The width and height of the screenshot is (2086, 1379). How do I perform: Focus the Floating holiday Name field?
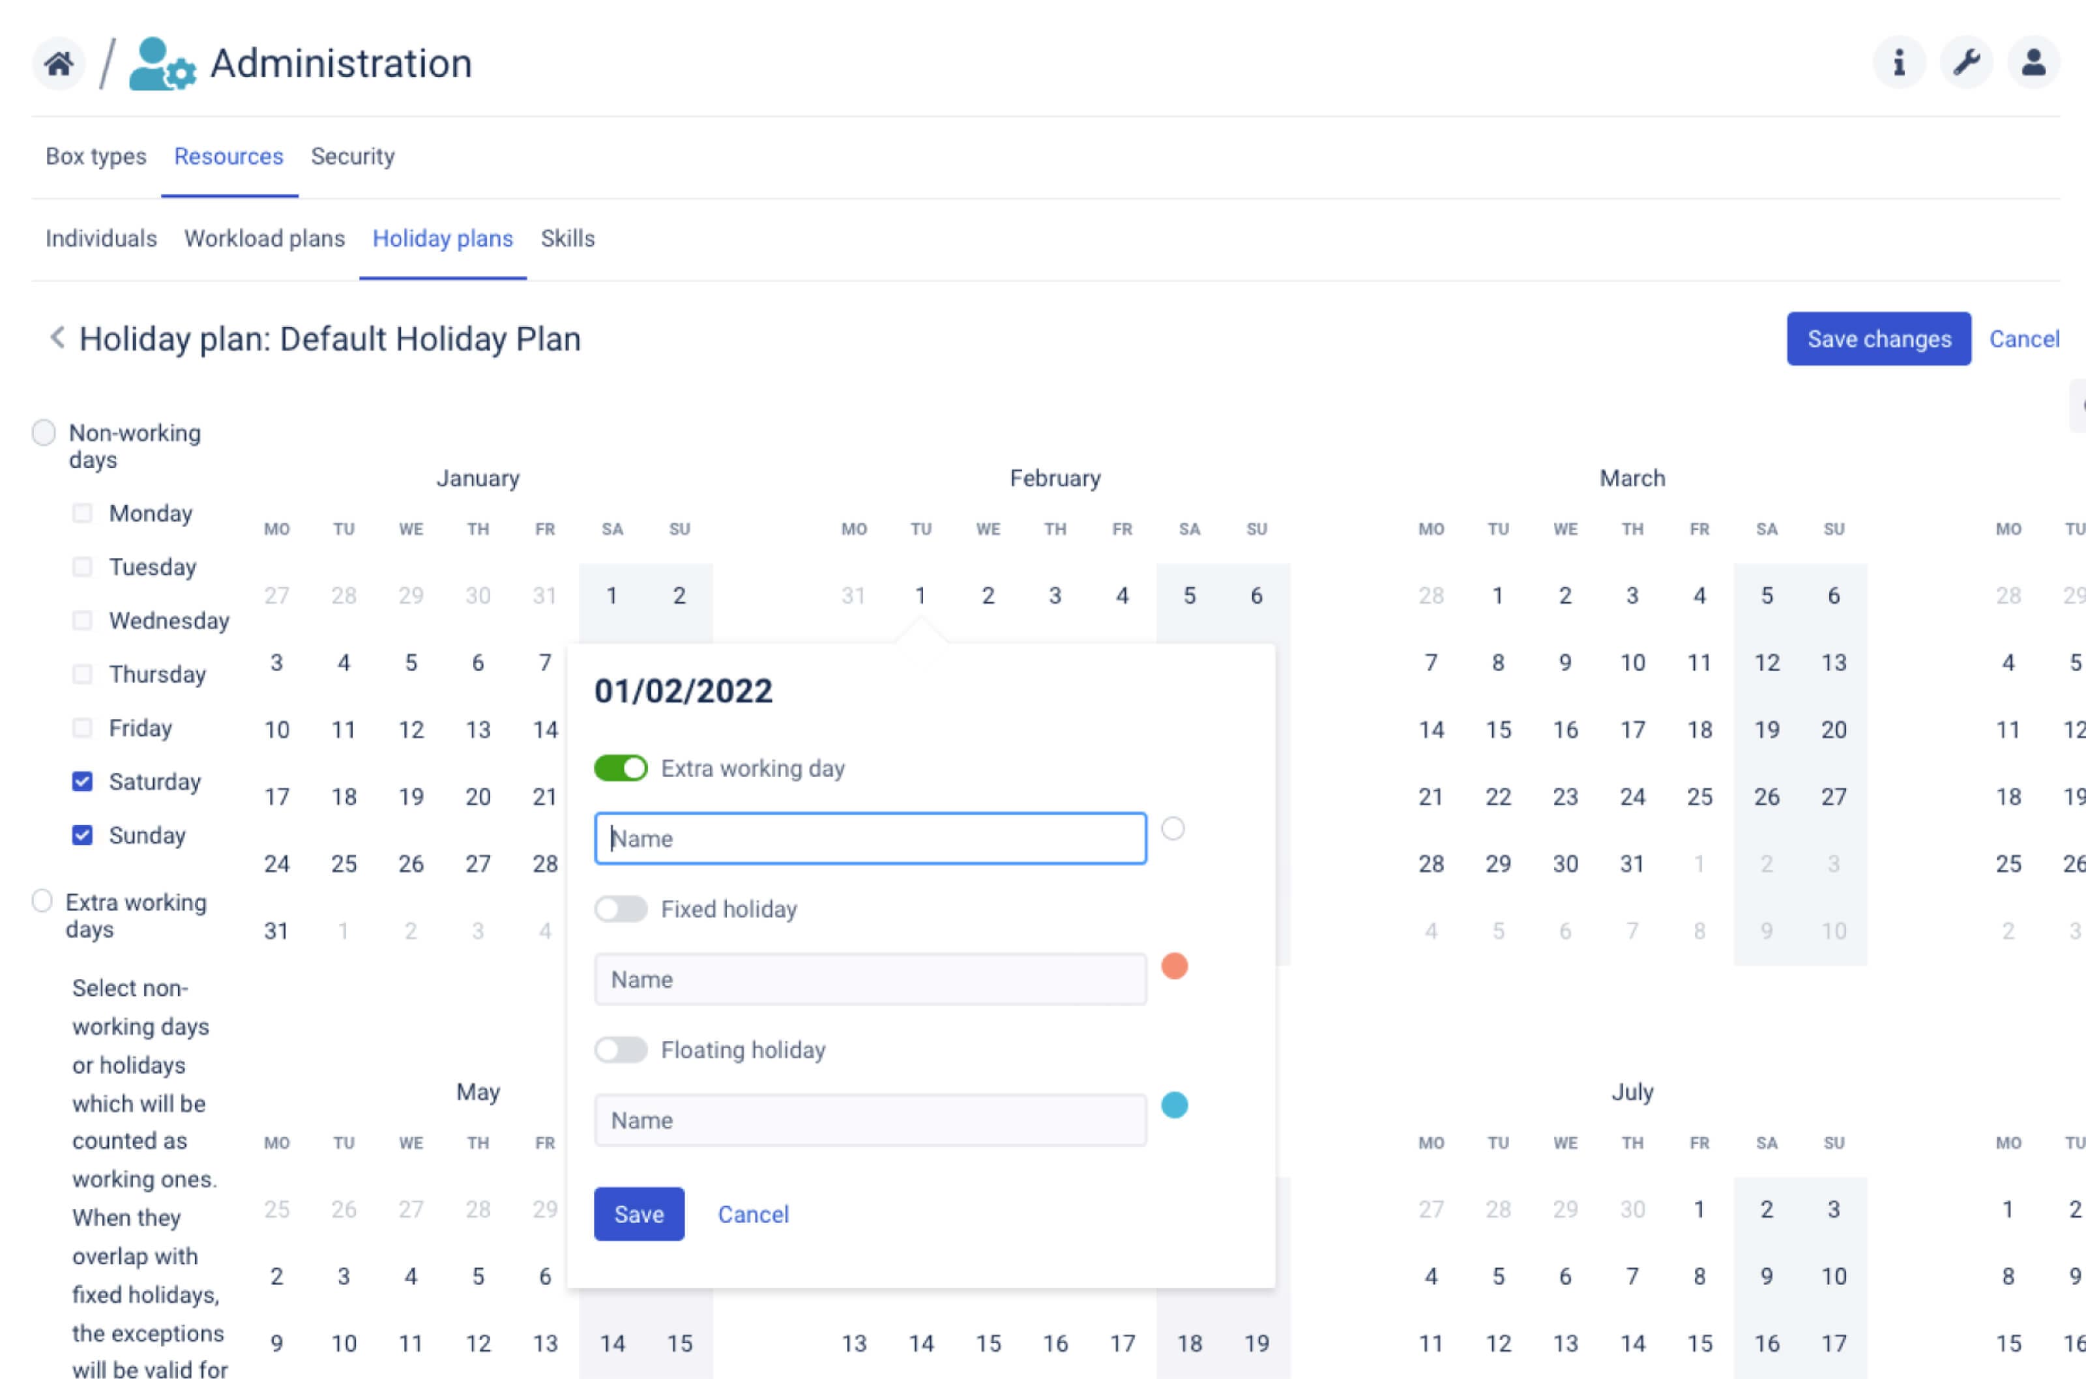coord(871,1120)
